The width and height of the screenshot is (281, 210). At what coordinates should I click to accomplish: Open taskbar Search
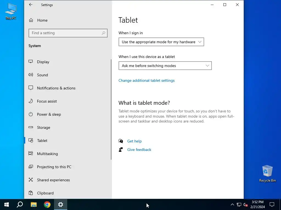[20, 205]
